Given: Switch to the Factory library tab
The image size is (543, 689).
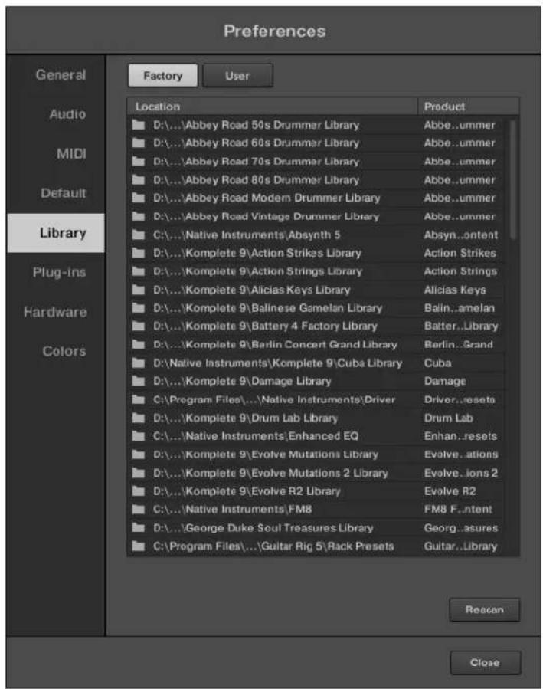Looking at the screenshot, I should [x=163, y=76].
